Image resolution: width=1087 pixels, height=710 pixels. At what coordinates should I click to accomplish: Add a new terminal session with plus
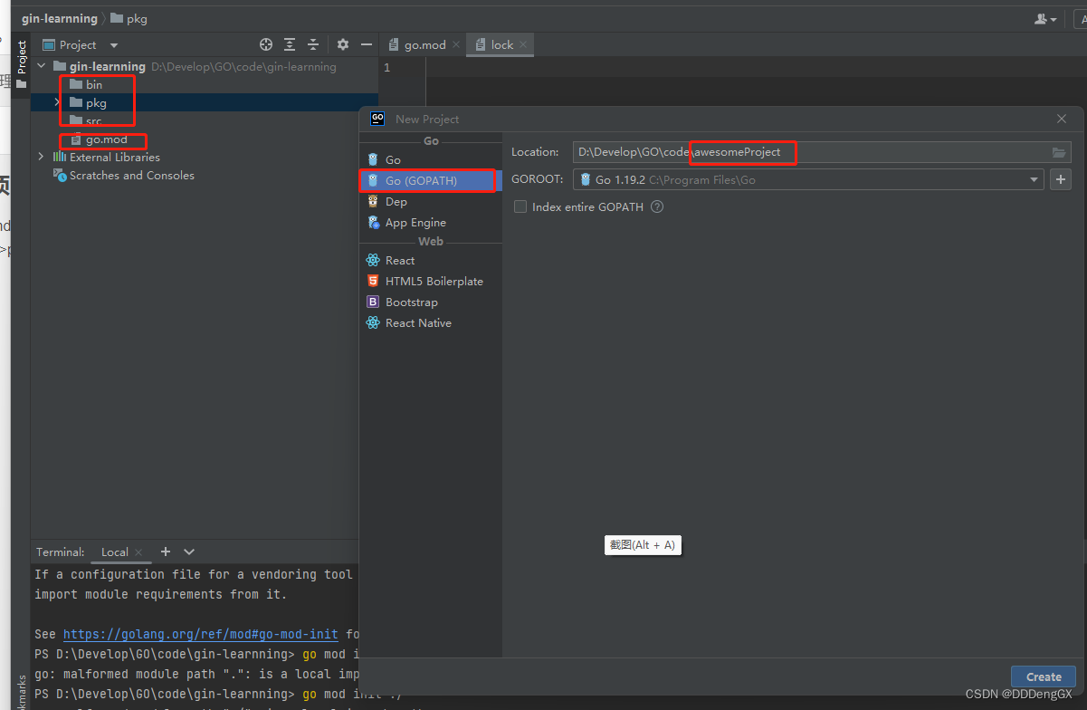coord(166,552)
